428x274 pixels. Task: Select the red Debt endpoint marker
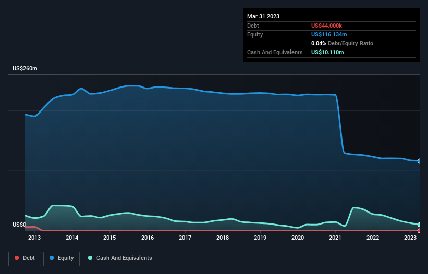click(x=419, y=231)
